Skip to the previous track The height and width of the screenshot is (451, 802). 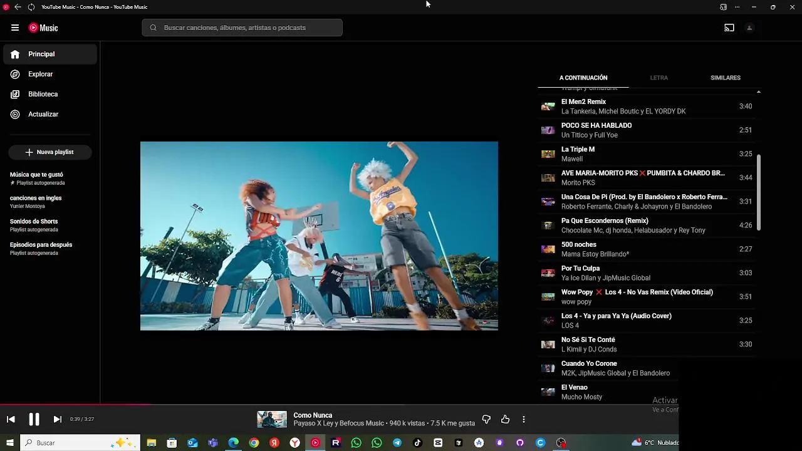tap(11, 419)
